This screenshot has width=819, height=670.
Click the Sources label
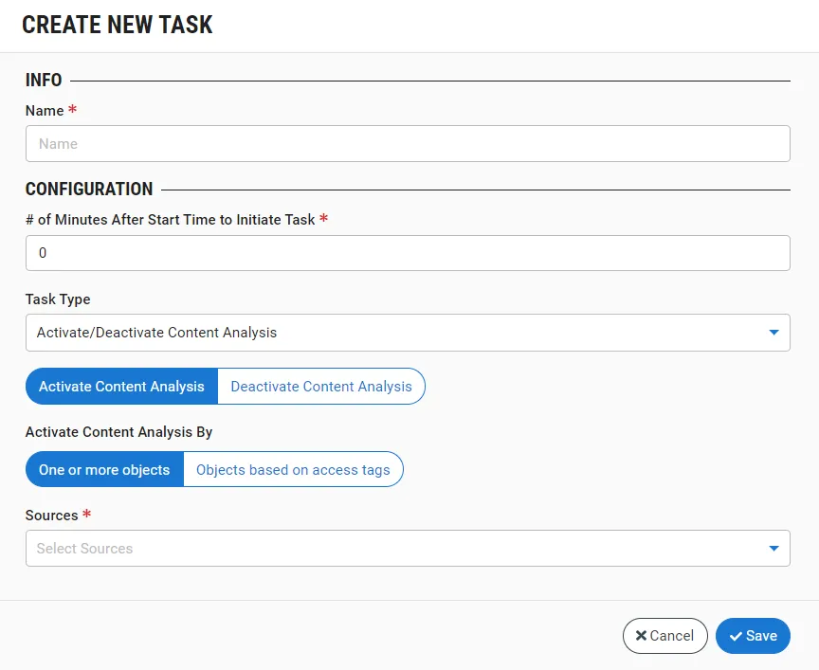52,516
